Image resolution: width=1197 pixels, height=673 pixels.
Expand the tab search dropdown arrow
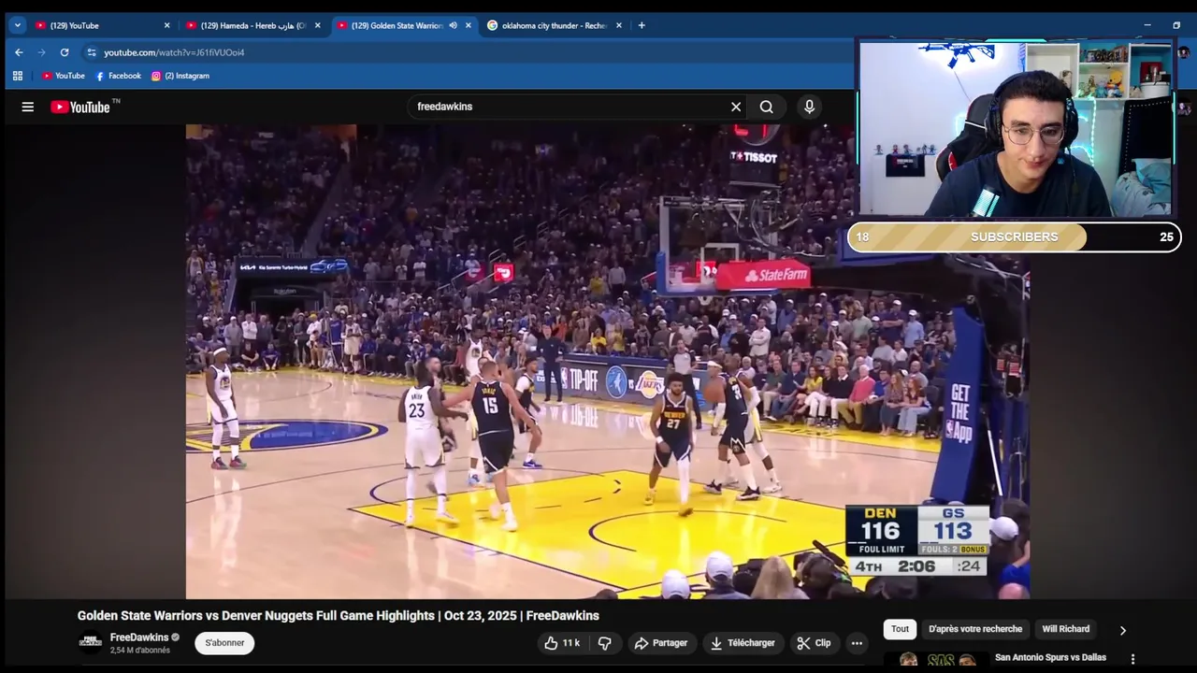click(18, 25)
